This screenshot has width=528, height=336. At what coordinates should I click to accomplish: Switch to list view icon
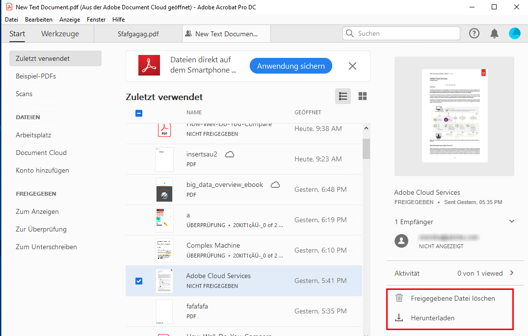343,96
